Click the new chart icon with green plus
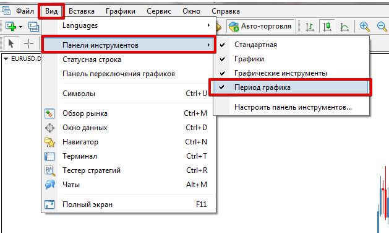This screenshot has width=389, height=233. pyautogui.click(x=11, y=26)
